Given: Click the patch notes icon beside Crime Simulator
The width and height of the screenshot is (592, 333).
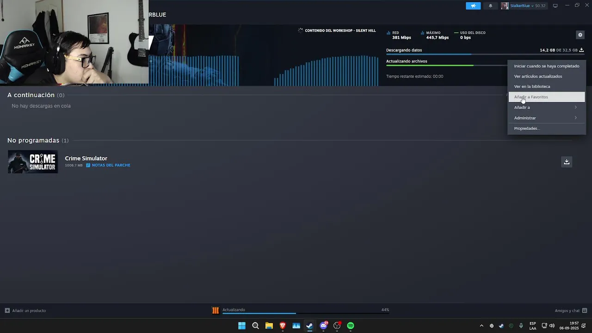Looking at the screenshot, I should coord(88,165).
